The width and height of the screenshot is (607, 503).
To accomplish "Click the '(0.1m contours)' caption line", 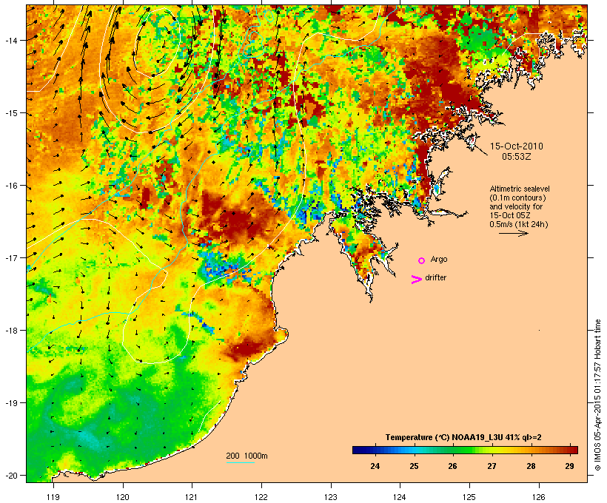I will tap(517, 198).
